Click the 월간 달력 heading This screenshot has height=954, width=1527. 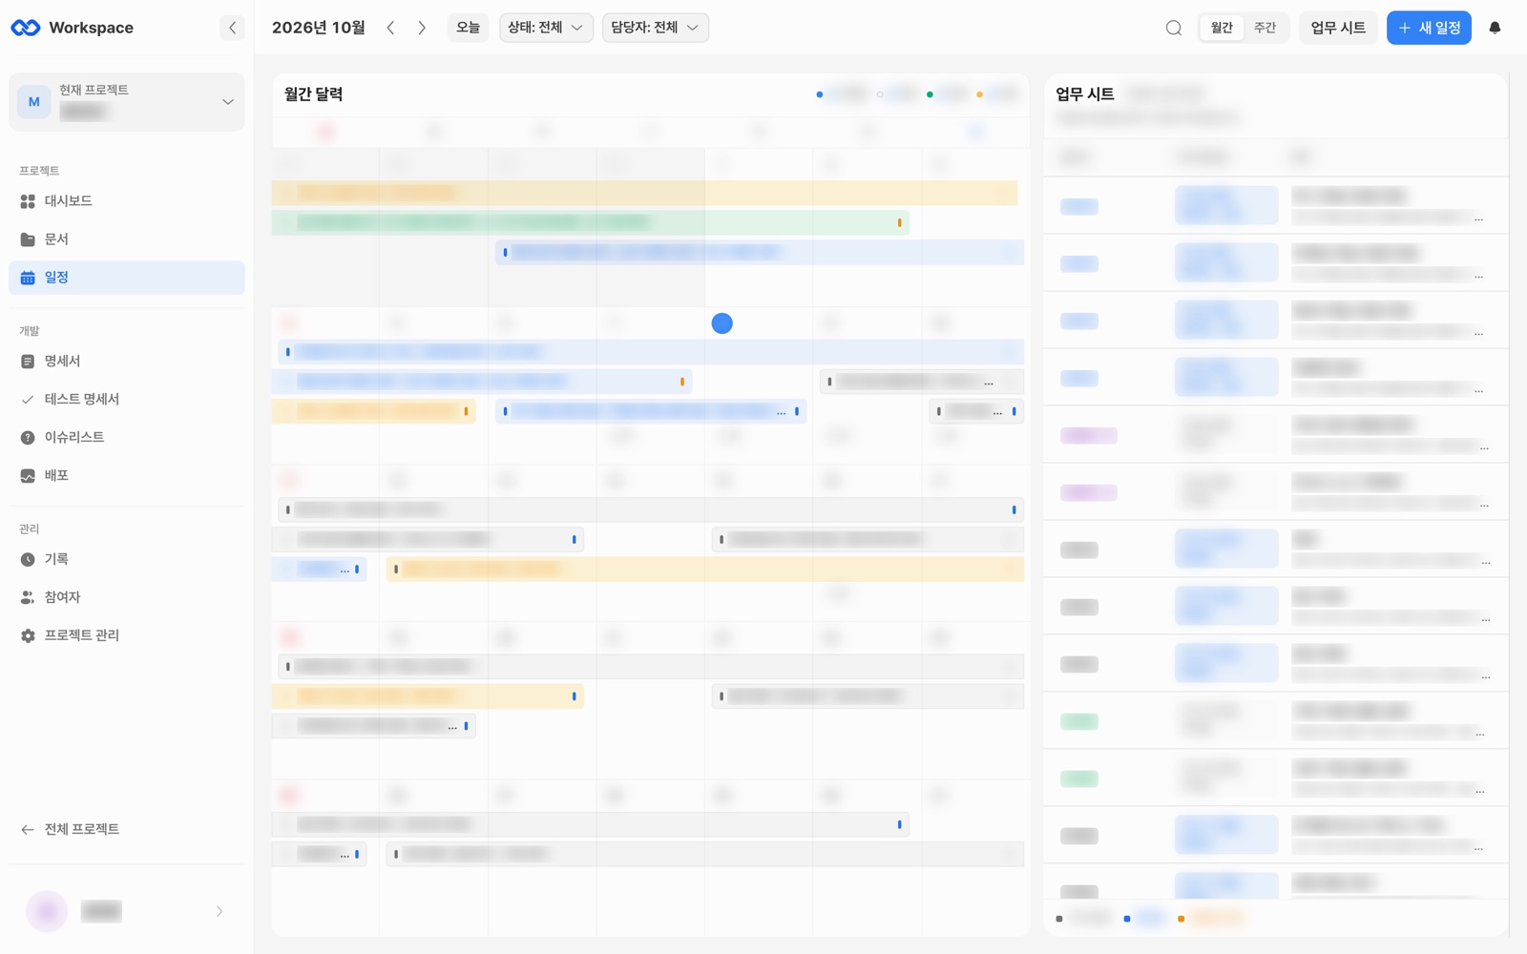point(314,94)
